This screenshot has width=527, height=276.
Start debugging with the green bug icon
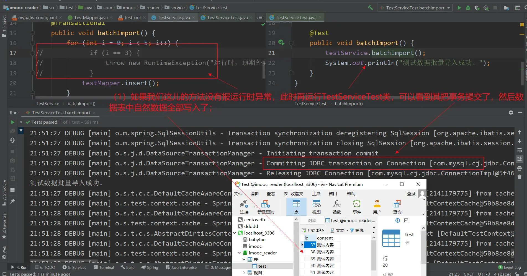[468, 8]
